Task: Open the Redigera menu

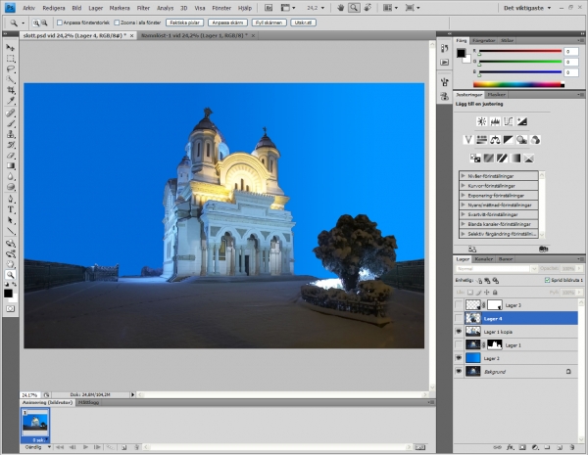Action: tap(54, 8)
